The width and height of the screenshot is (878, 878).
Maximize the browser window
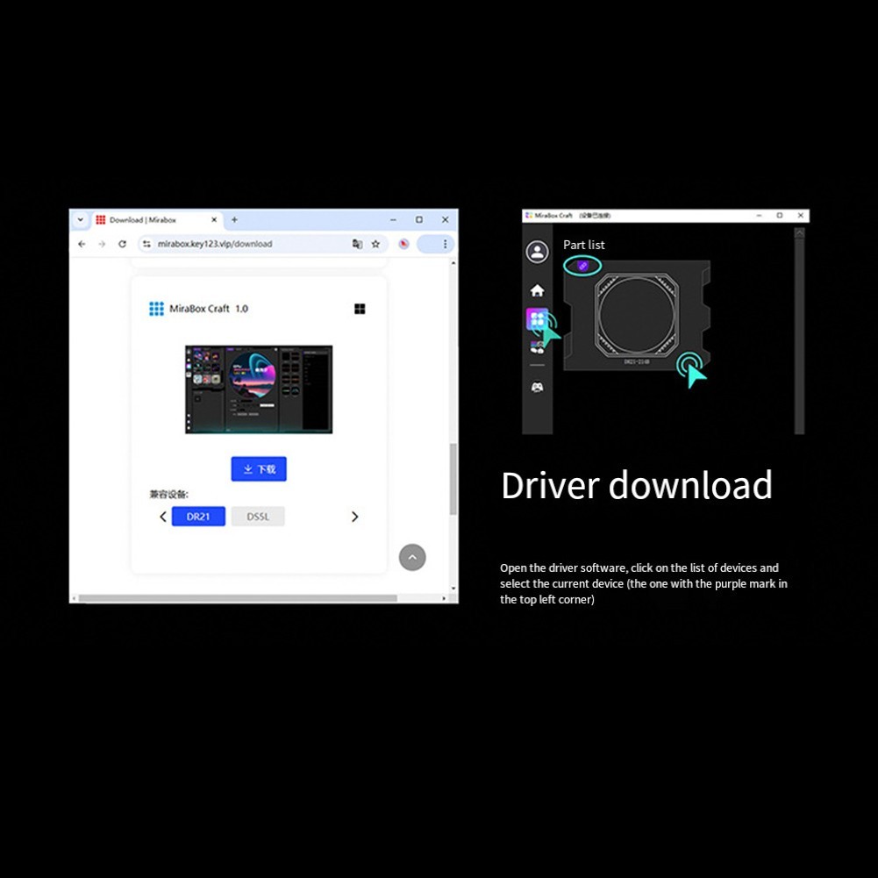tap(419, 220)
